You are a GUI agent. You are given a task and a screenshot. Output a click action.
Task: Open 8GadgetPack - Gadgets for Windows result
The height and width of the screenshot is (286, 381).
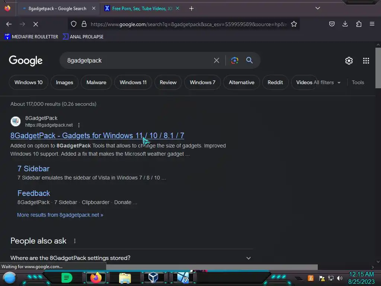pyautogui.click(x=97, y=136)
